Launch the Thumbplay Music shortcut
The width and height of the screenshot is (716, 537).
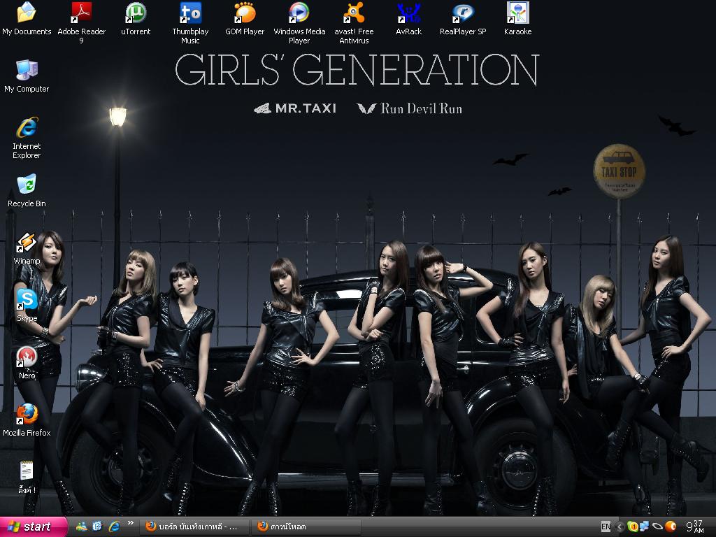[x=190, y=23]
